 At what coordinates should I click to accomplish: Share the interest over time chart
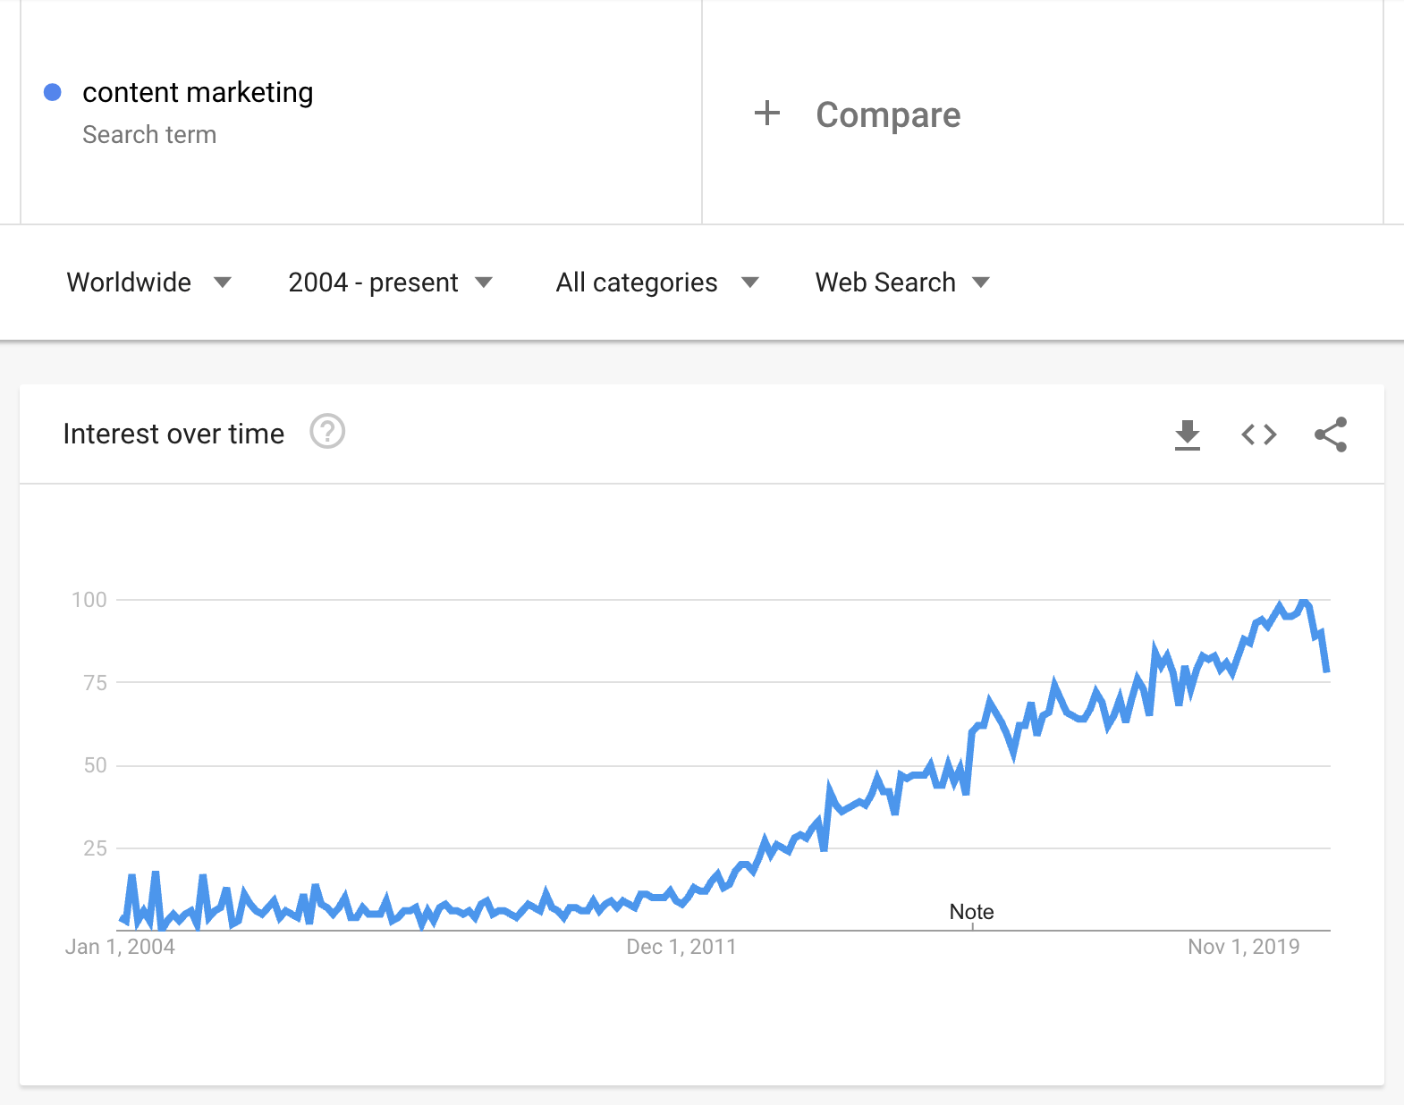[1330, 434]
